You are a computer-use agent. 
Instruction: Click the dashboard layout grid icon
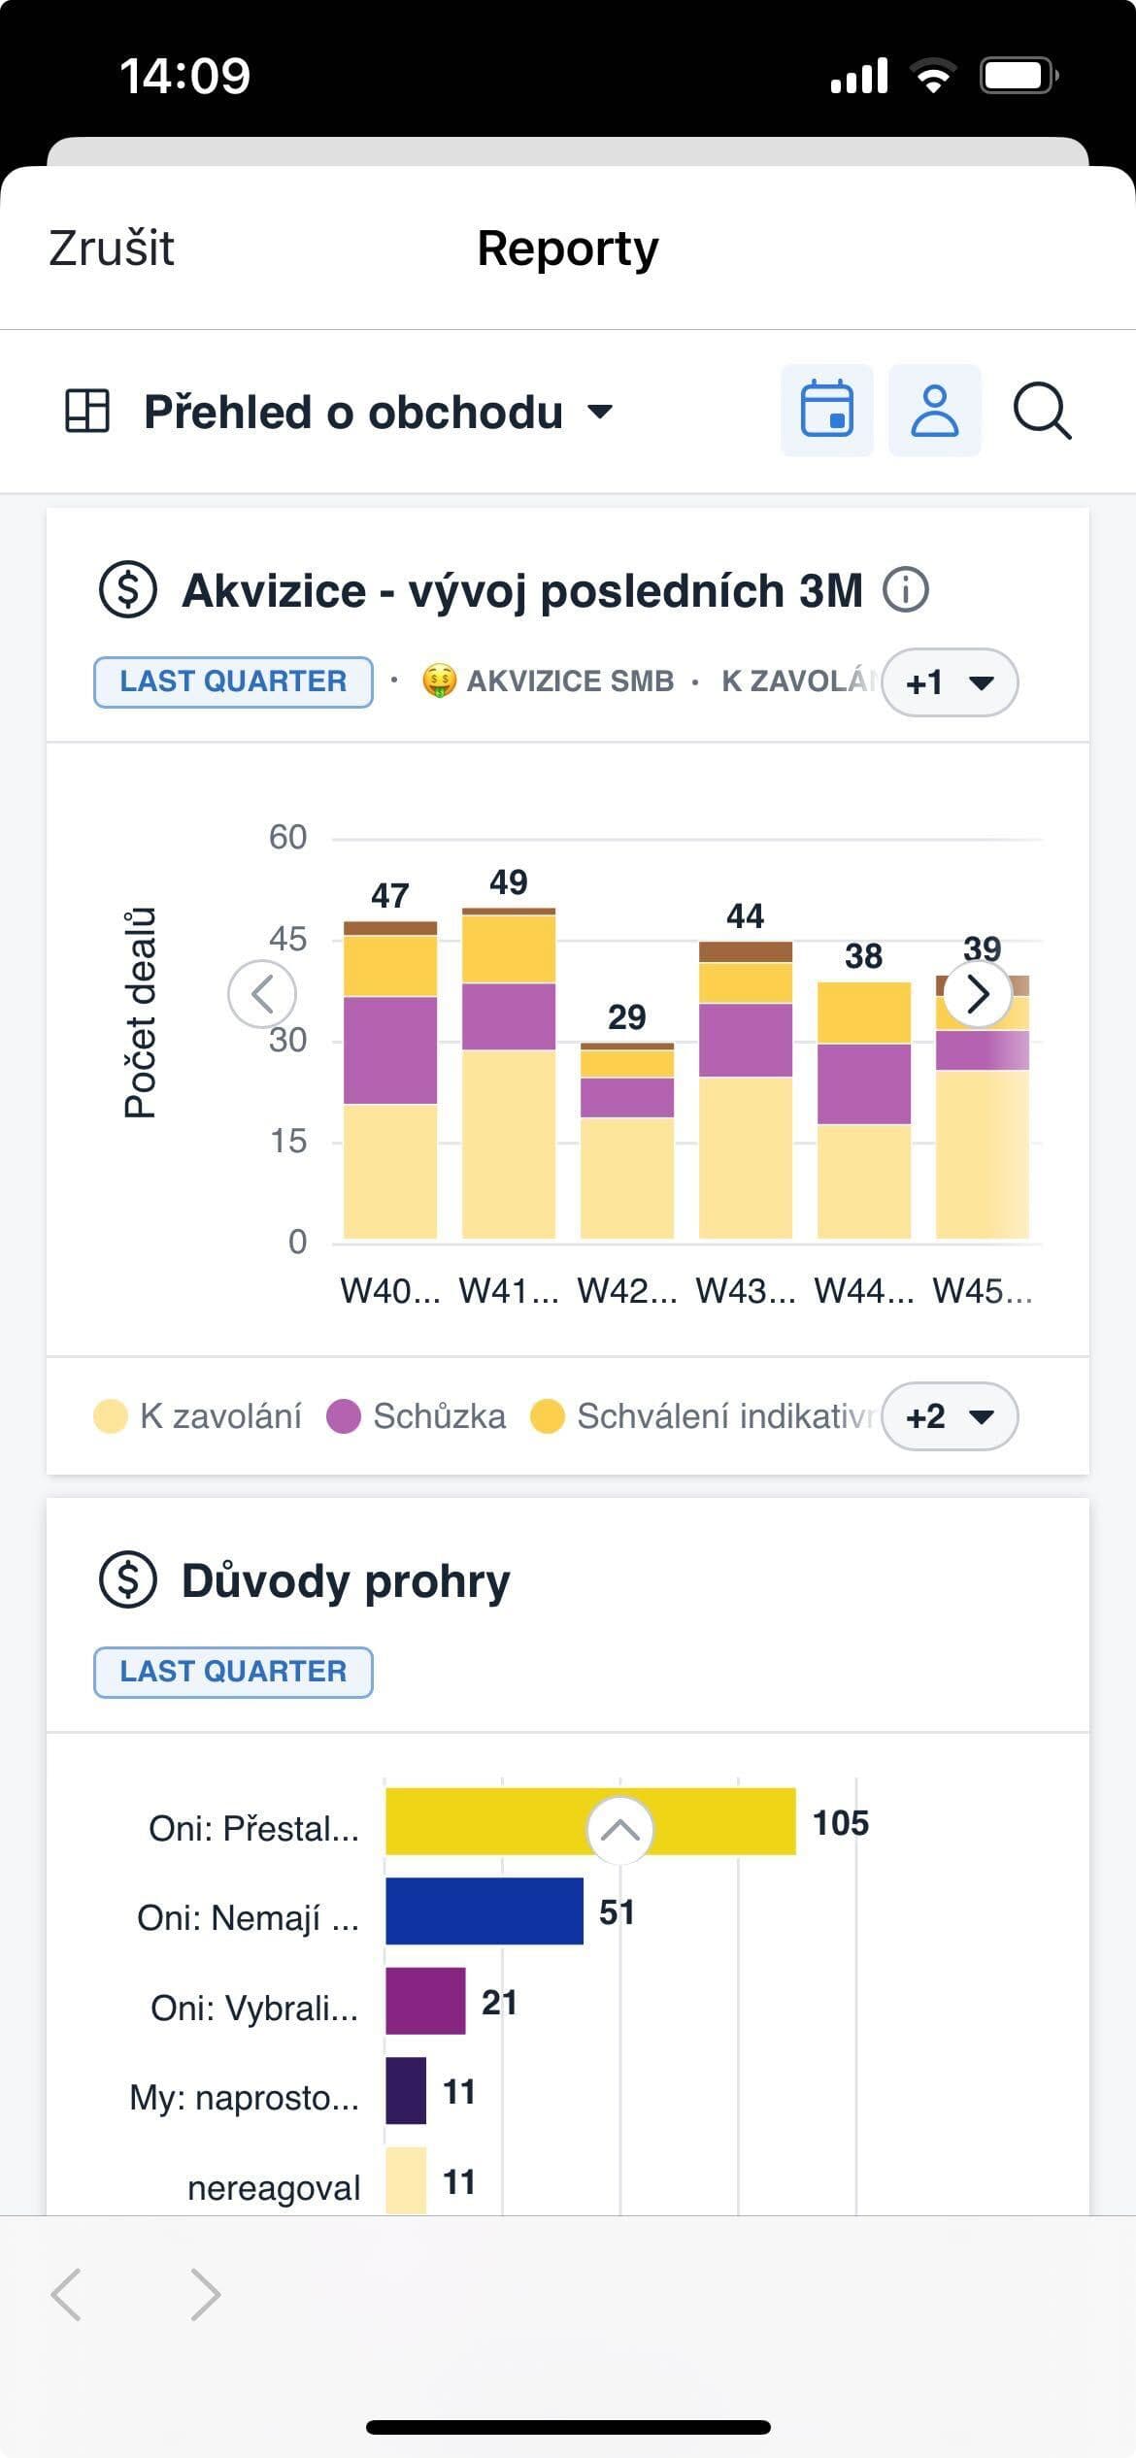[x=87, y=411]
